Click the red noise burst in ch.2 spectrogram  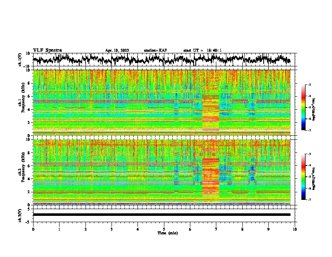211,176
